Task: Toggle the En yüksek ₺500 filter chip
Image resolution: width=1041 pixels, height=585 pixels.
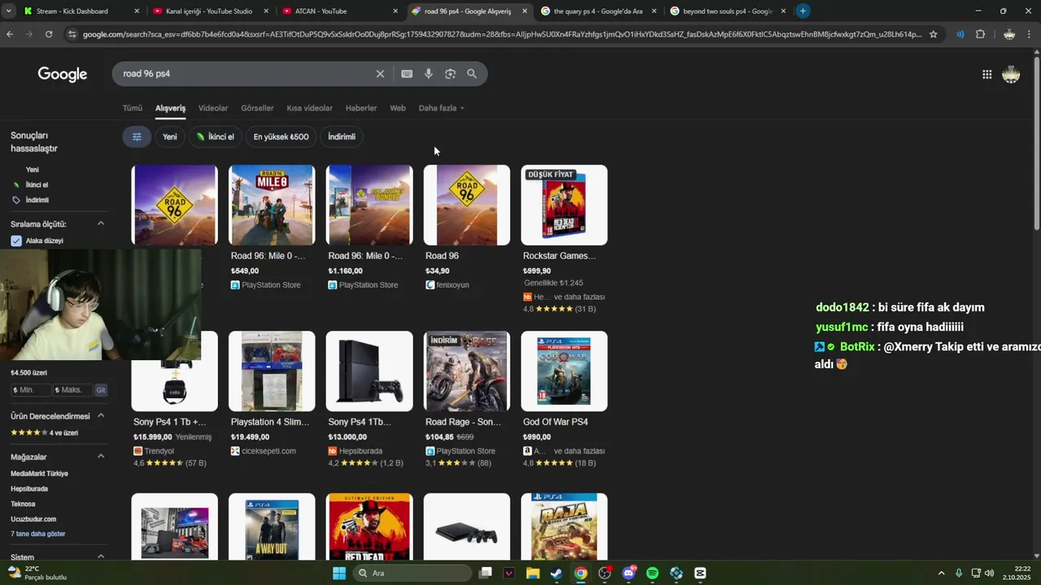Action: coord(281,136)
